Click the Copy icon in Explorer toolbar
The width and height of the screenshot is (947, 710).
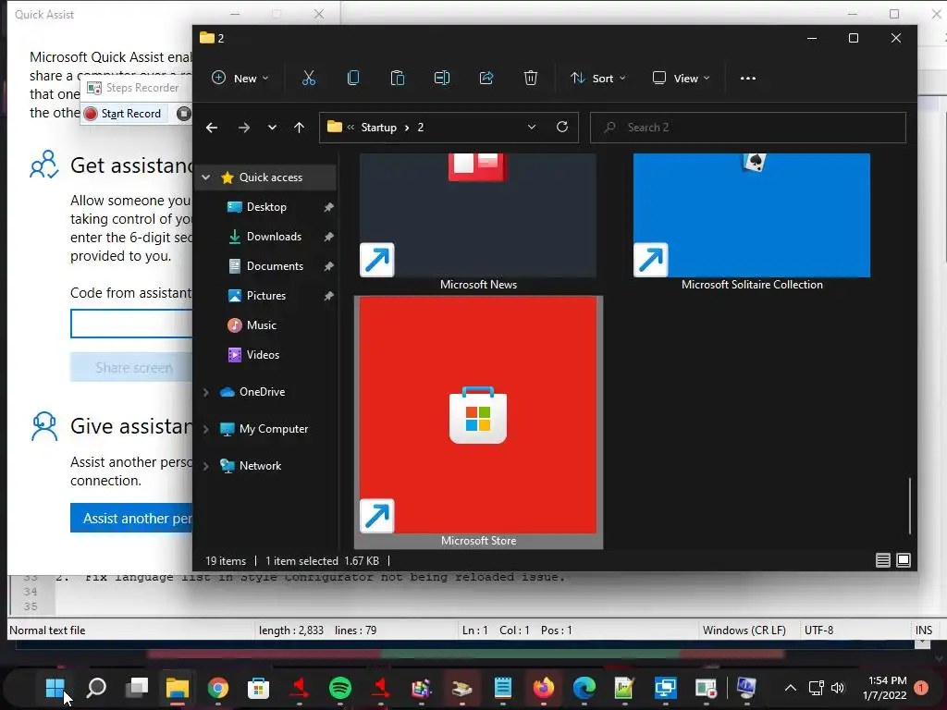pyautogui.click(x=353, y=78)
